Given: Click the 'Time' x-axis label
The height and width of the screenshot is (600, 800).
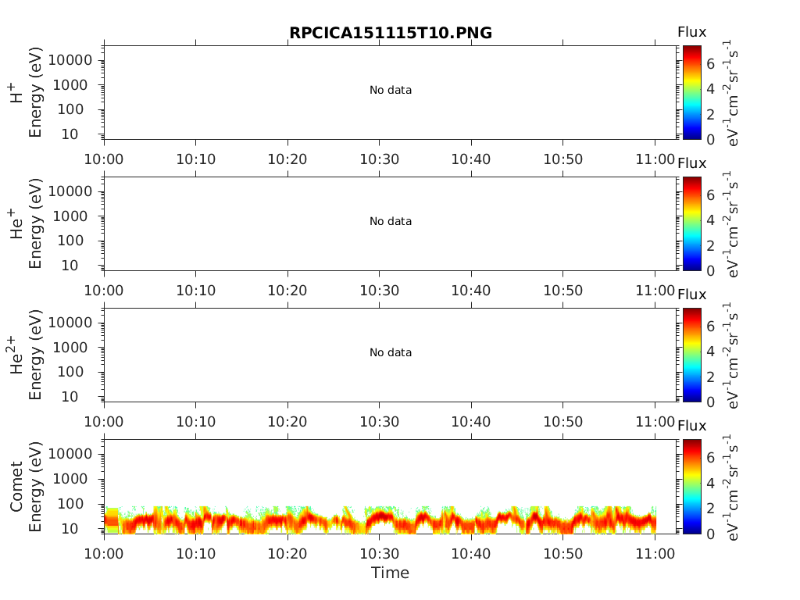Looking at the screenshot, I should coord(391,573).
